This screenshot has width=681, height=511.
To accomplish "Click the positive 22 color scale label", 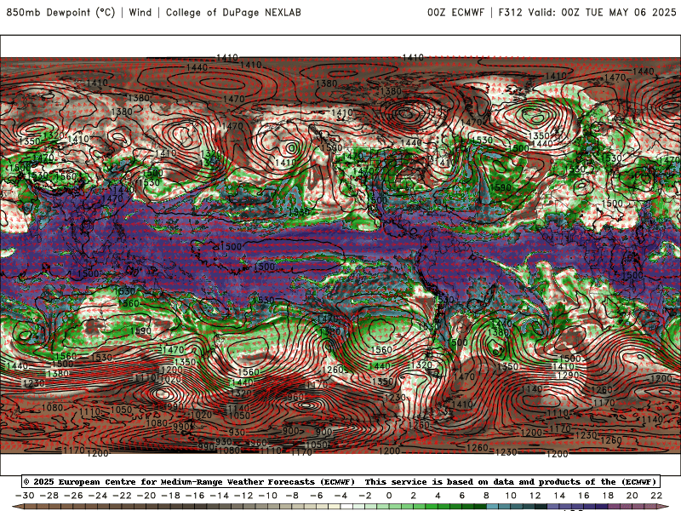I will pos(656,496).
